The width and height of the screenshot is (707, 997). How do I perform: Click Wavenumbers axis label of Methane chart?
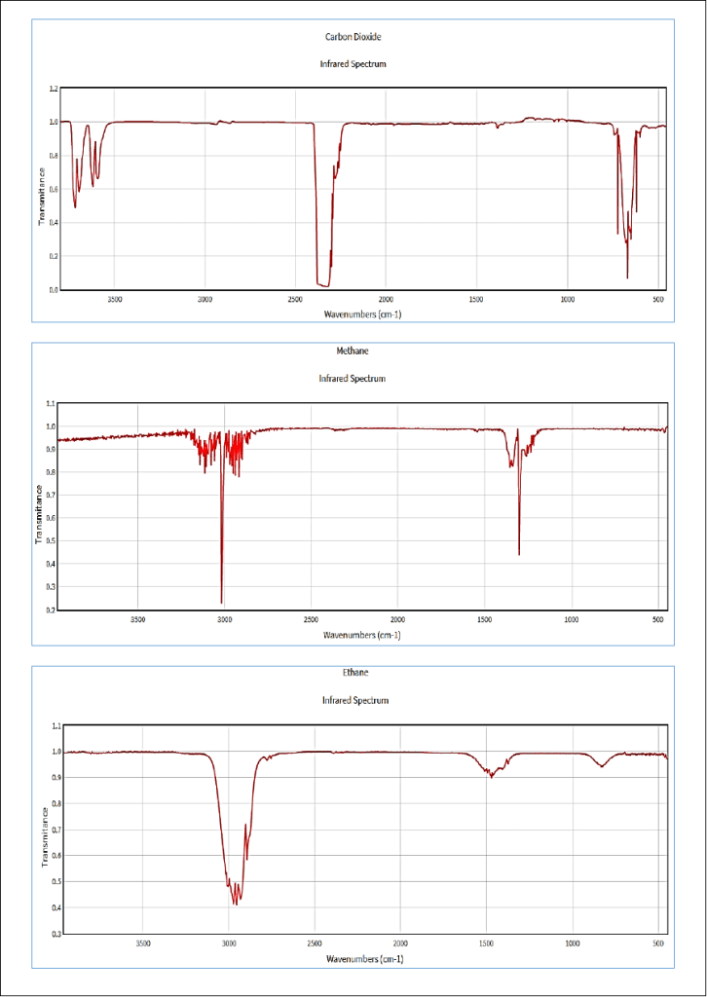pyautogui.click(x=362, y=635)
